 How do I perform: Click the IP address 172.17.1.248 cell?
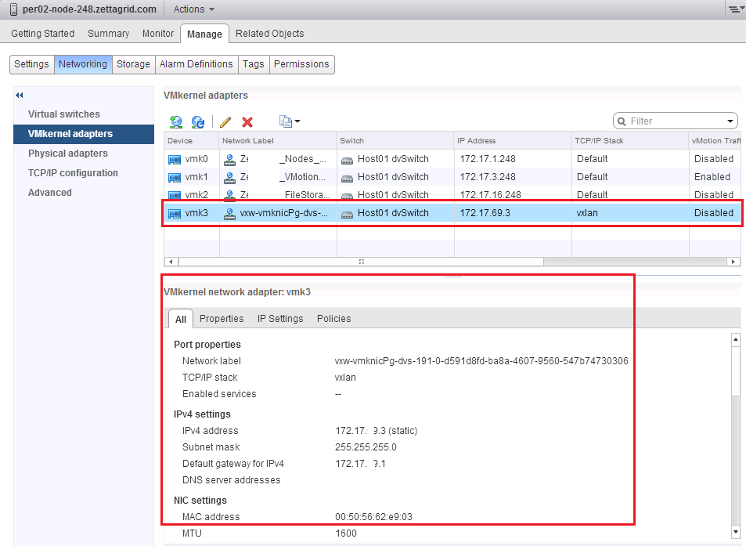coord(488,159)
